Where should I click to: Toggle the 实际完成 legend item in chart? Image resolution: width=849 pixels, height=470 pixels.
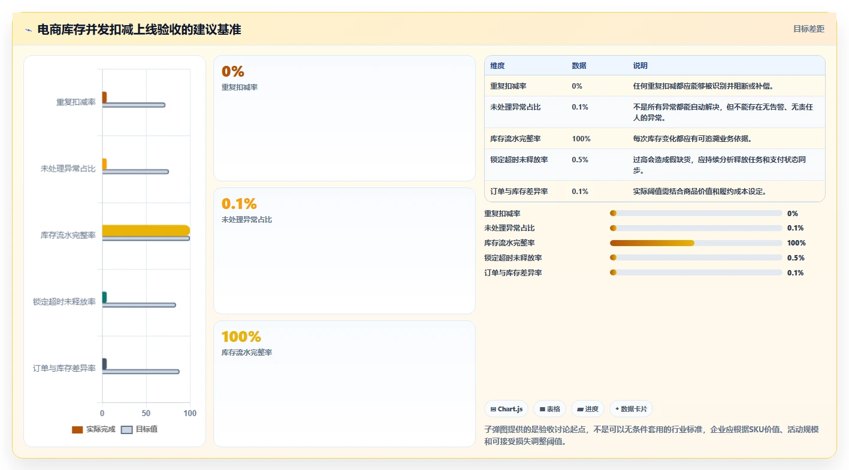coord(93,429)
